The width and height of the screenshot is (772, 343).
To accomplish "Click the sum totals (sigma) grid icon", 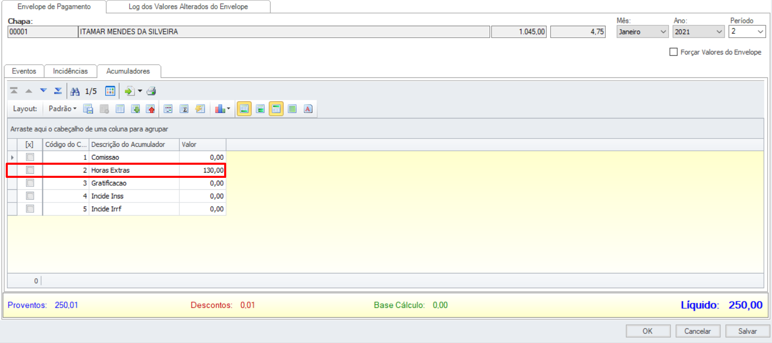I will pos(184,109).
